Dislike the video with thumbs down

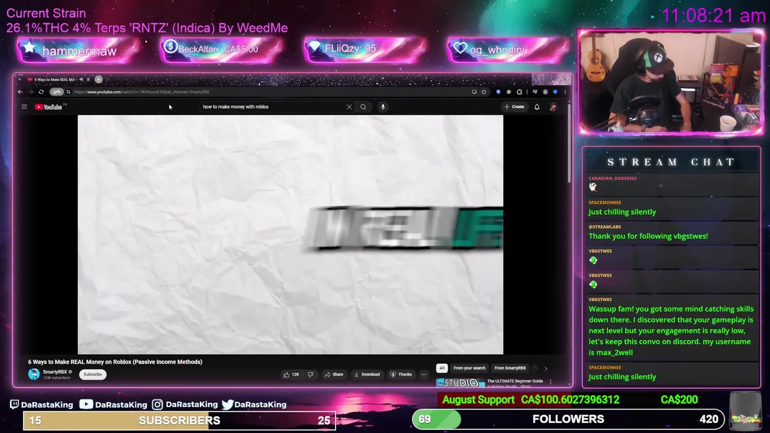point(310,374)
